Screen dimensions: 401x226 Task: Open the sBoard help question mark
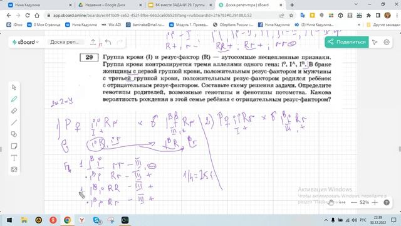[x=387, y=202]
